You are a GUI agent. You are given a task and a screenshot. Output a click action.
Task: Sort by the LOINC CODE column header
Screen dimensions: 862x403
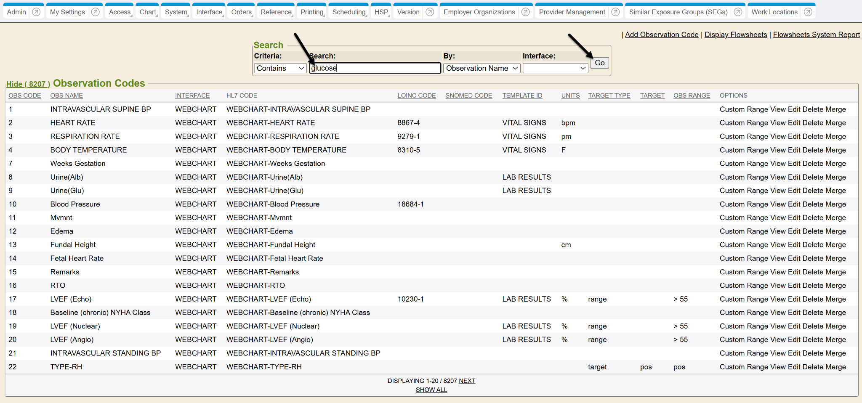(x=416, y=95)
